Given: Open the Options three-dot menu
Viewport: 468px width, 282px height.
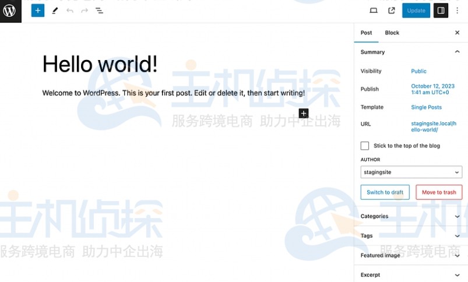Looking at the screenshot, I should (x=458, y=10).
